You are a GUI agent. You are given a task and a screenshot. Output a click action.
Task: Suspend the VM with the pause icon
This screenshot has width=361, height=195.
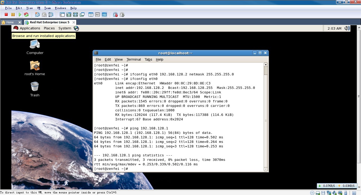(x=13, y=15)
